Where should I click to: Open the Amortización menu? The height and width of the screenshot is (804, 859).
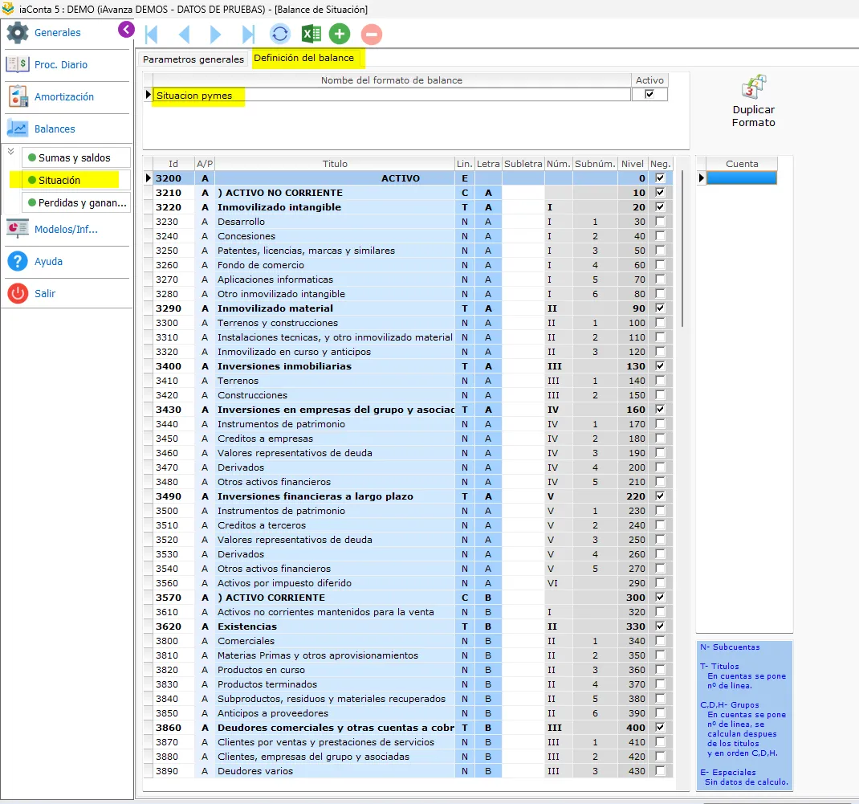tap(64, 96)
